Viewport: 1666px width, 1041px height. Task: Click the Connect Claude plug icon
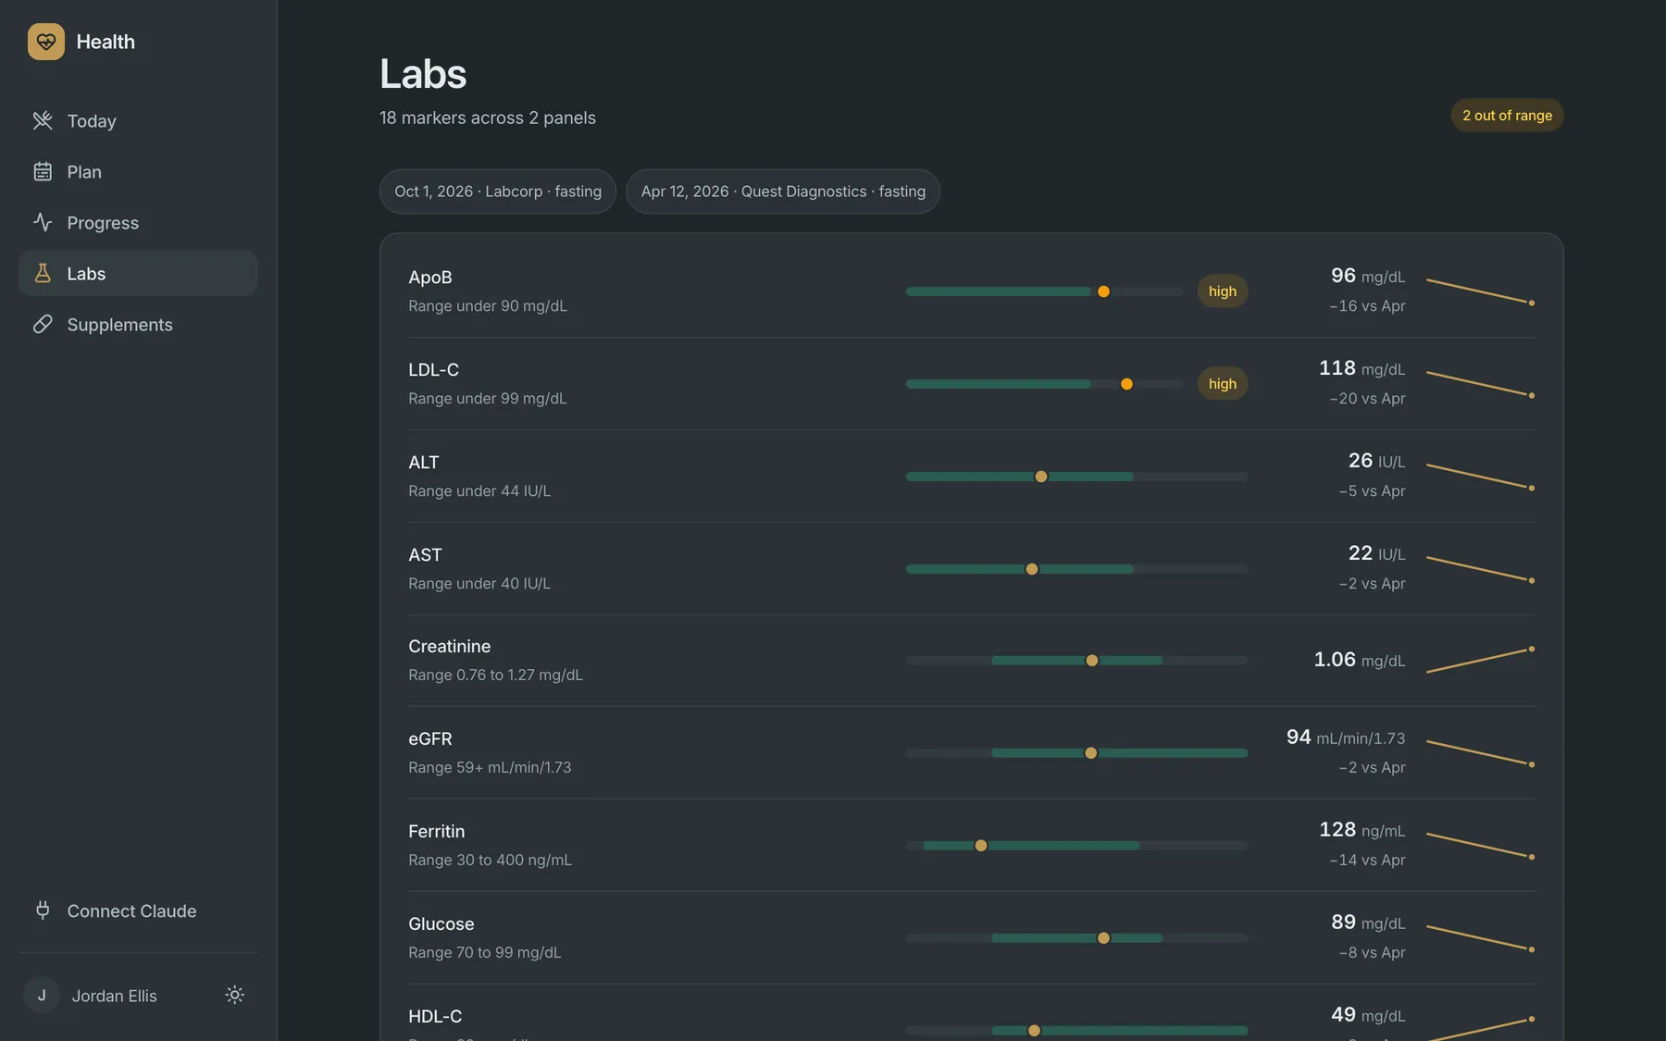coord(43,911)
